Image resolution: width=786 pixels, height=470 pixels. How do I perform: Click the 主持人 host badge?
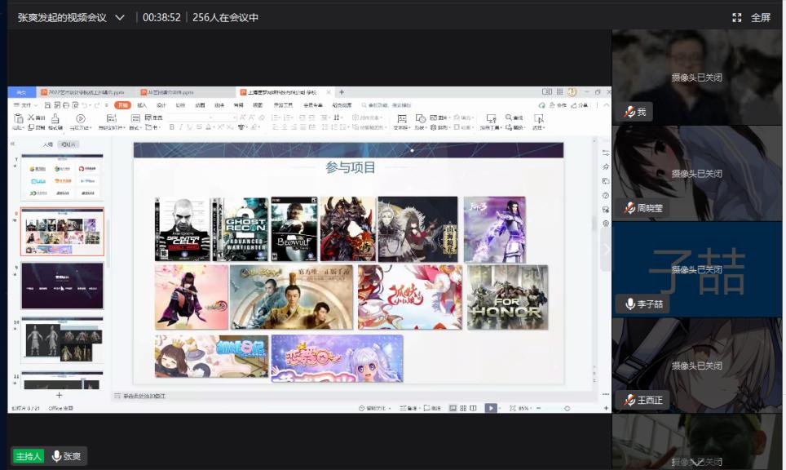tap(28, 456)
